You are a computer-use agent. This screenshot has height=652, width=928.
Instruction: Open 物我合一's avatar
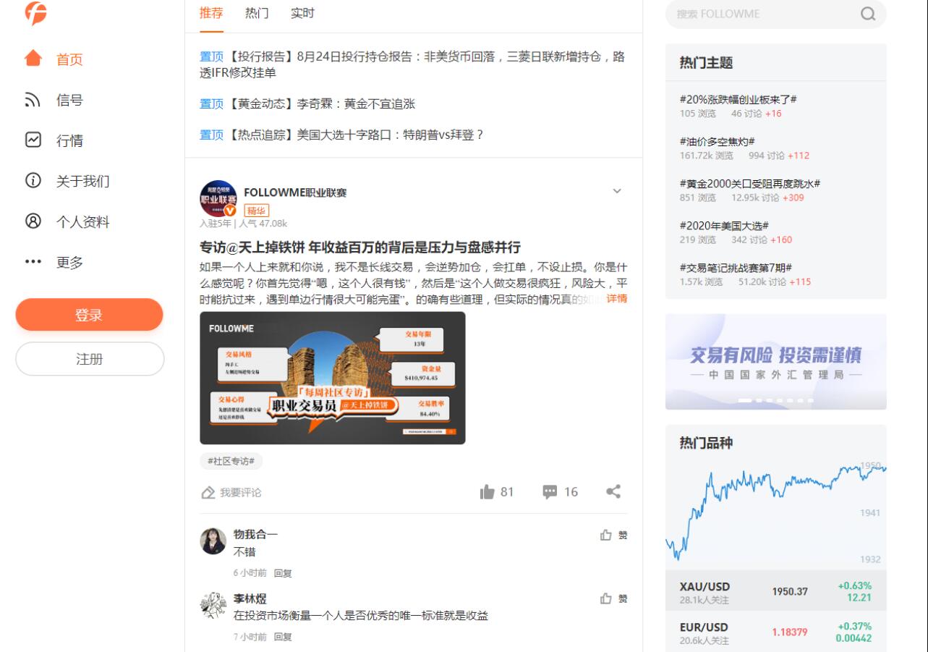213,541
